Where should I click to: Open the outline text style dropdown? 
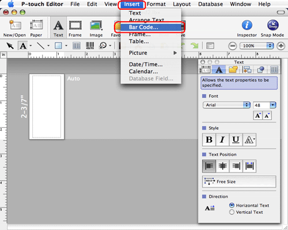[x=249, y=140]
